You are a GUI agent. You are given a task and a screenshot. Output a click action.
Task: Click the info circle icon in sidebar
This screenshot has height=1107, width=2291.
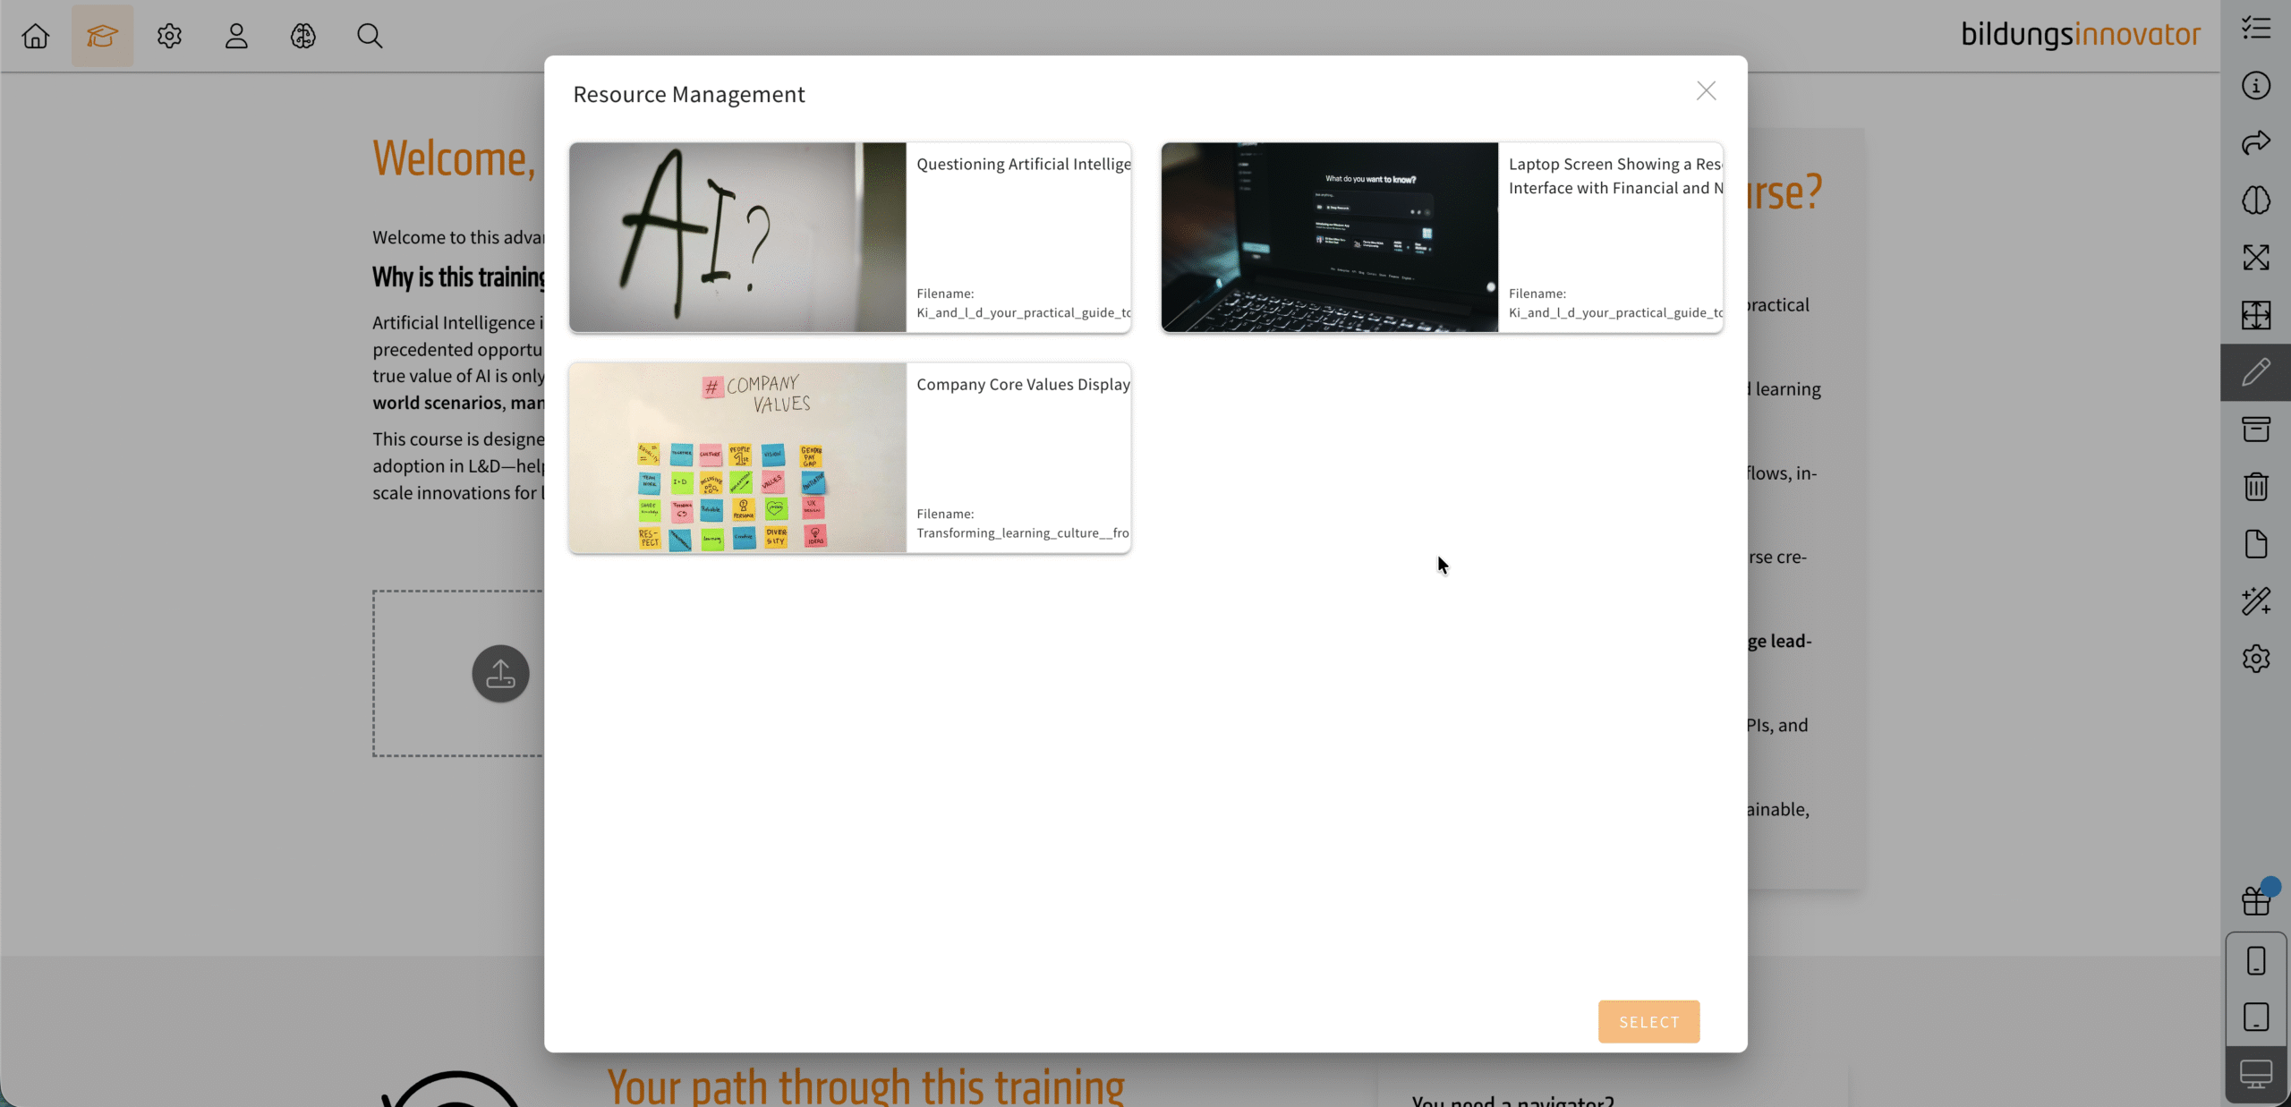click(x=2255, y=86)
